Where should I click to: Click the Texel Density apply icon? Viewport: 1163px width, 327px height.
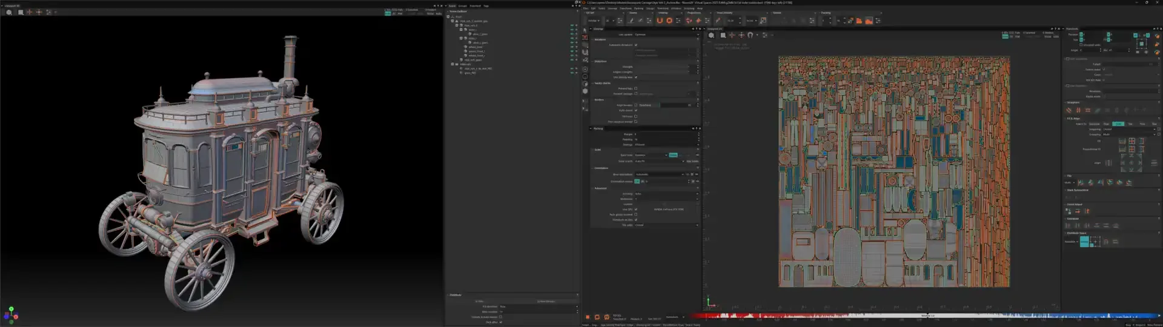(763, 21)
